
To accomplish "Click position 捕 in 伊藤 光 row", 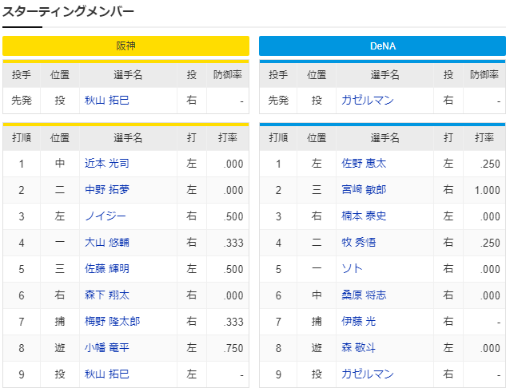I will pyautogui.click(x=317, y=321).
